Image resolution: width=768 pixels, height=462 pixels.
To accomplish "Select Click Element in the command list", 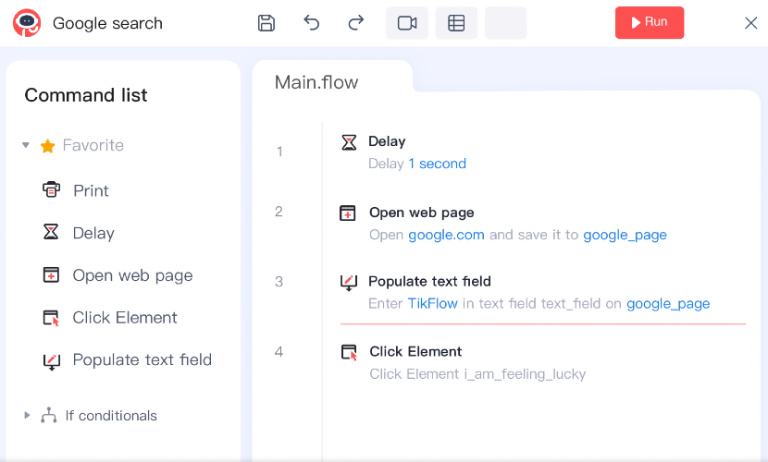I will (125, 318).
